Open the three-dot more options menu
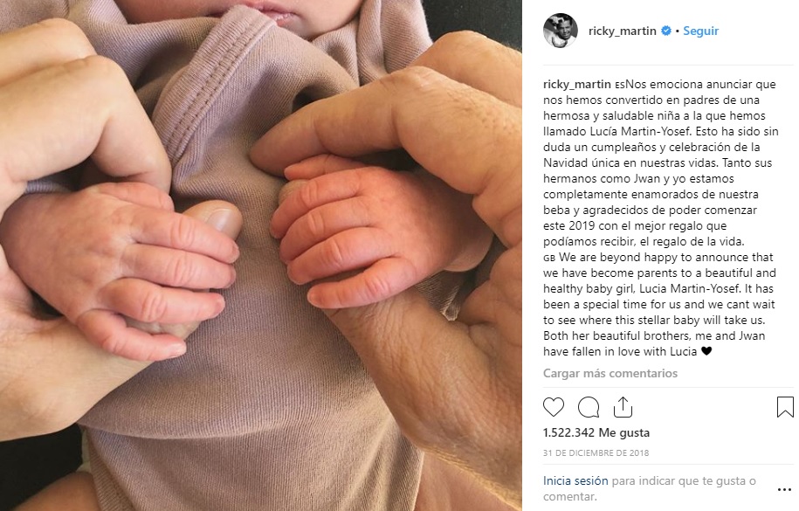 click(x=784, y=489)
